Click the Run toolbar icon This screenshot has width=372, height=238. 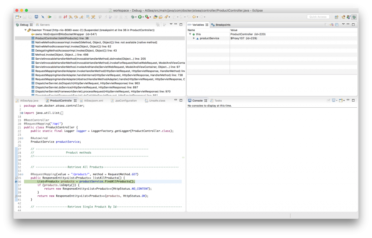coord(139,16)
